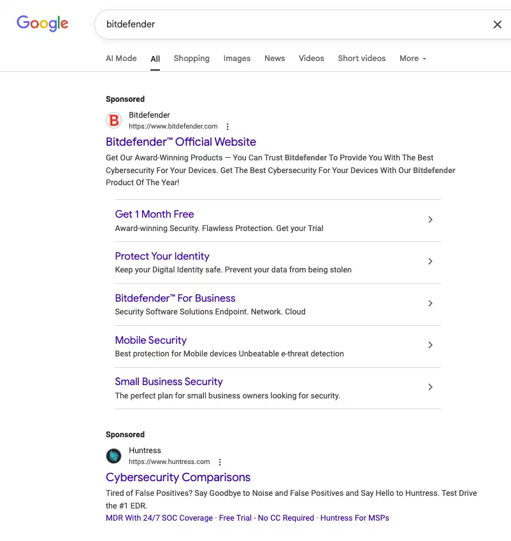Viewport: 511px width, 541px height.
Task: Switch to Short videos tab
Action: click(361, 59)
